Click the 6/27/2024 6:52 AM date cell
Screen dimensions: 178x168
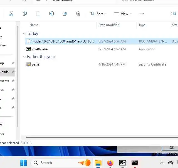pyautogui.click(x=112, y=49)
